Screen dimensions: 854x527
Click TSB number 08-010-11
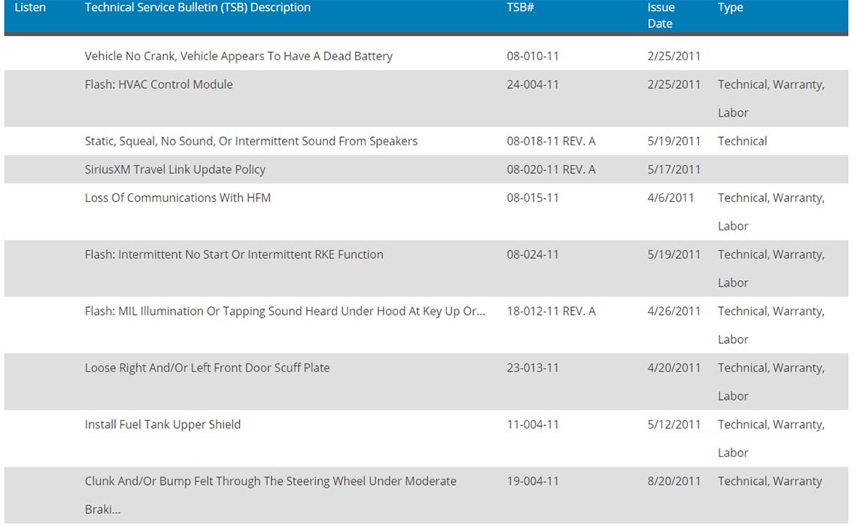(533, 56)
